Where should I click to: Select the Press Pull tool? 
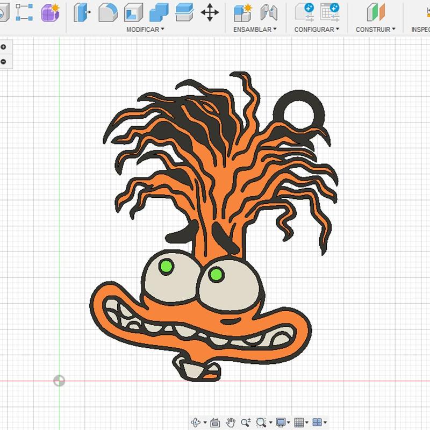pos(82,12)
